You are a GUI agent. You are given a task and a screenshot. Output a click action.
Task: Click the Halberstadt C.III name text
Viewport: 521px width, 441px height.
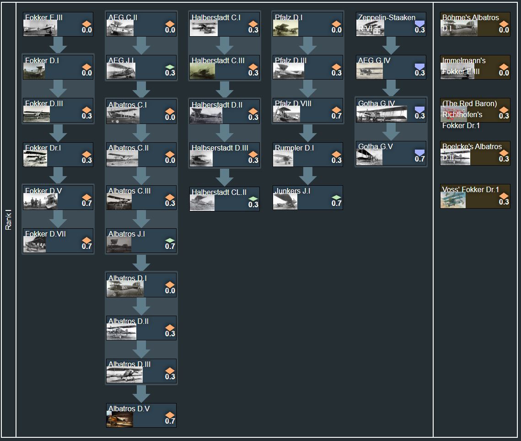218,60
